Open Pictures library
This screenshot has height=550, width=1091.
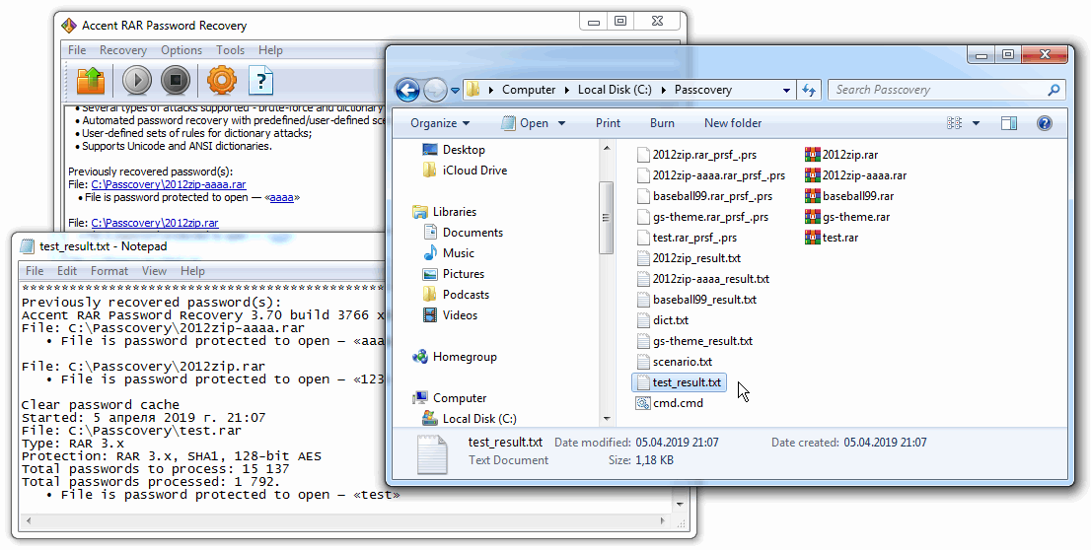click(x=454, y=274)
